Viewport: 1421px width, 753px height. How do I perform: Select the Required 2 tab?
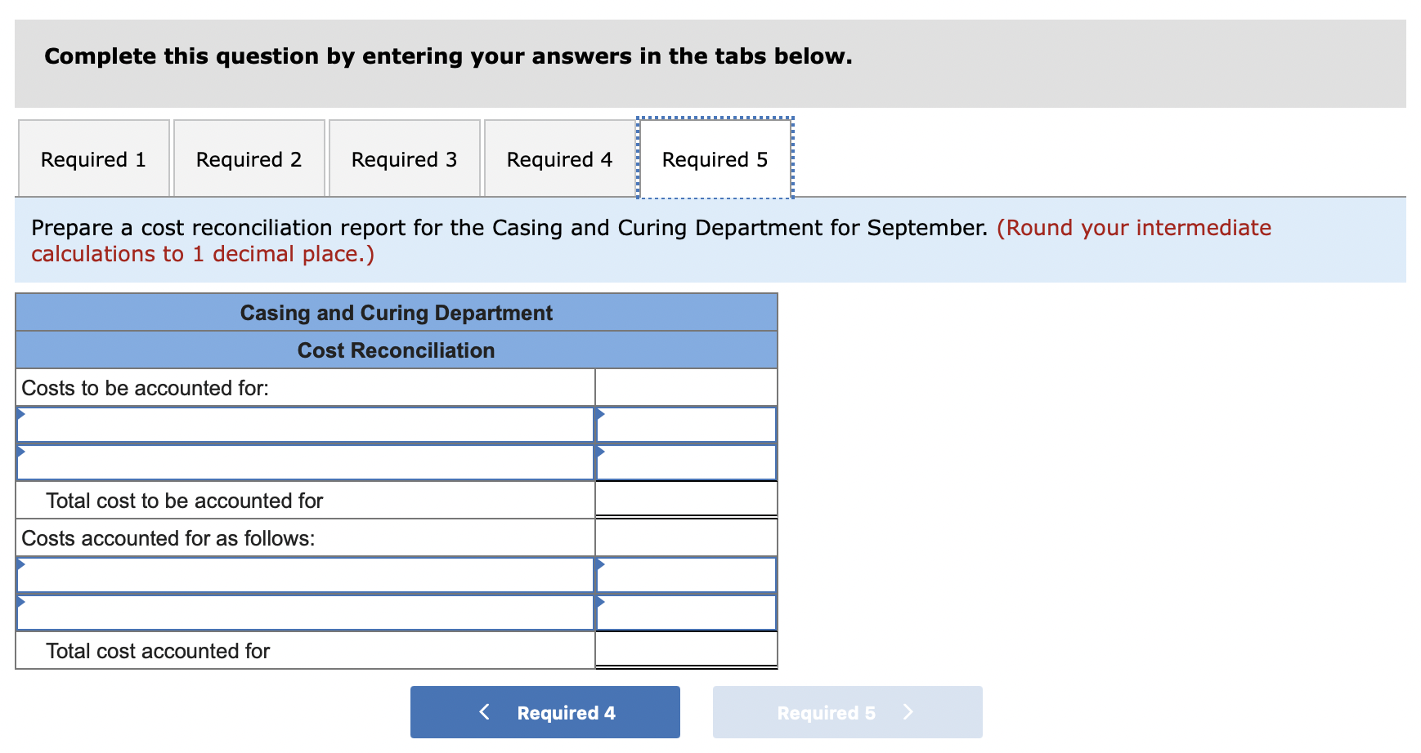pos(248,158)
